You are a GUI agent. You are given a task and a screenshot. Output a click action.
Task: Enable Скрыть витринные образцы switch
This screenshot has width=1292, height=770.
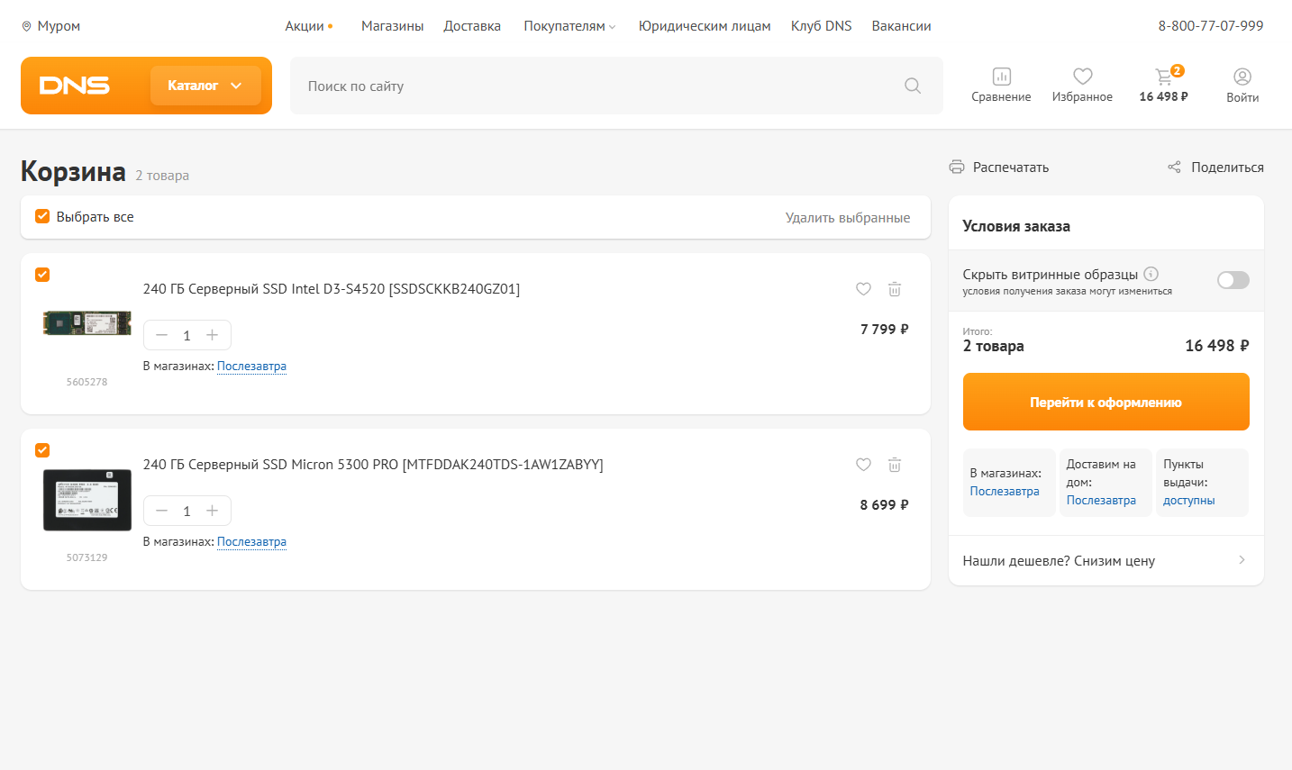(x=1233, y=280)
